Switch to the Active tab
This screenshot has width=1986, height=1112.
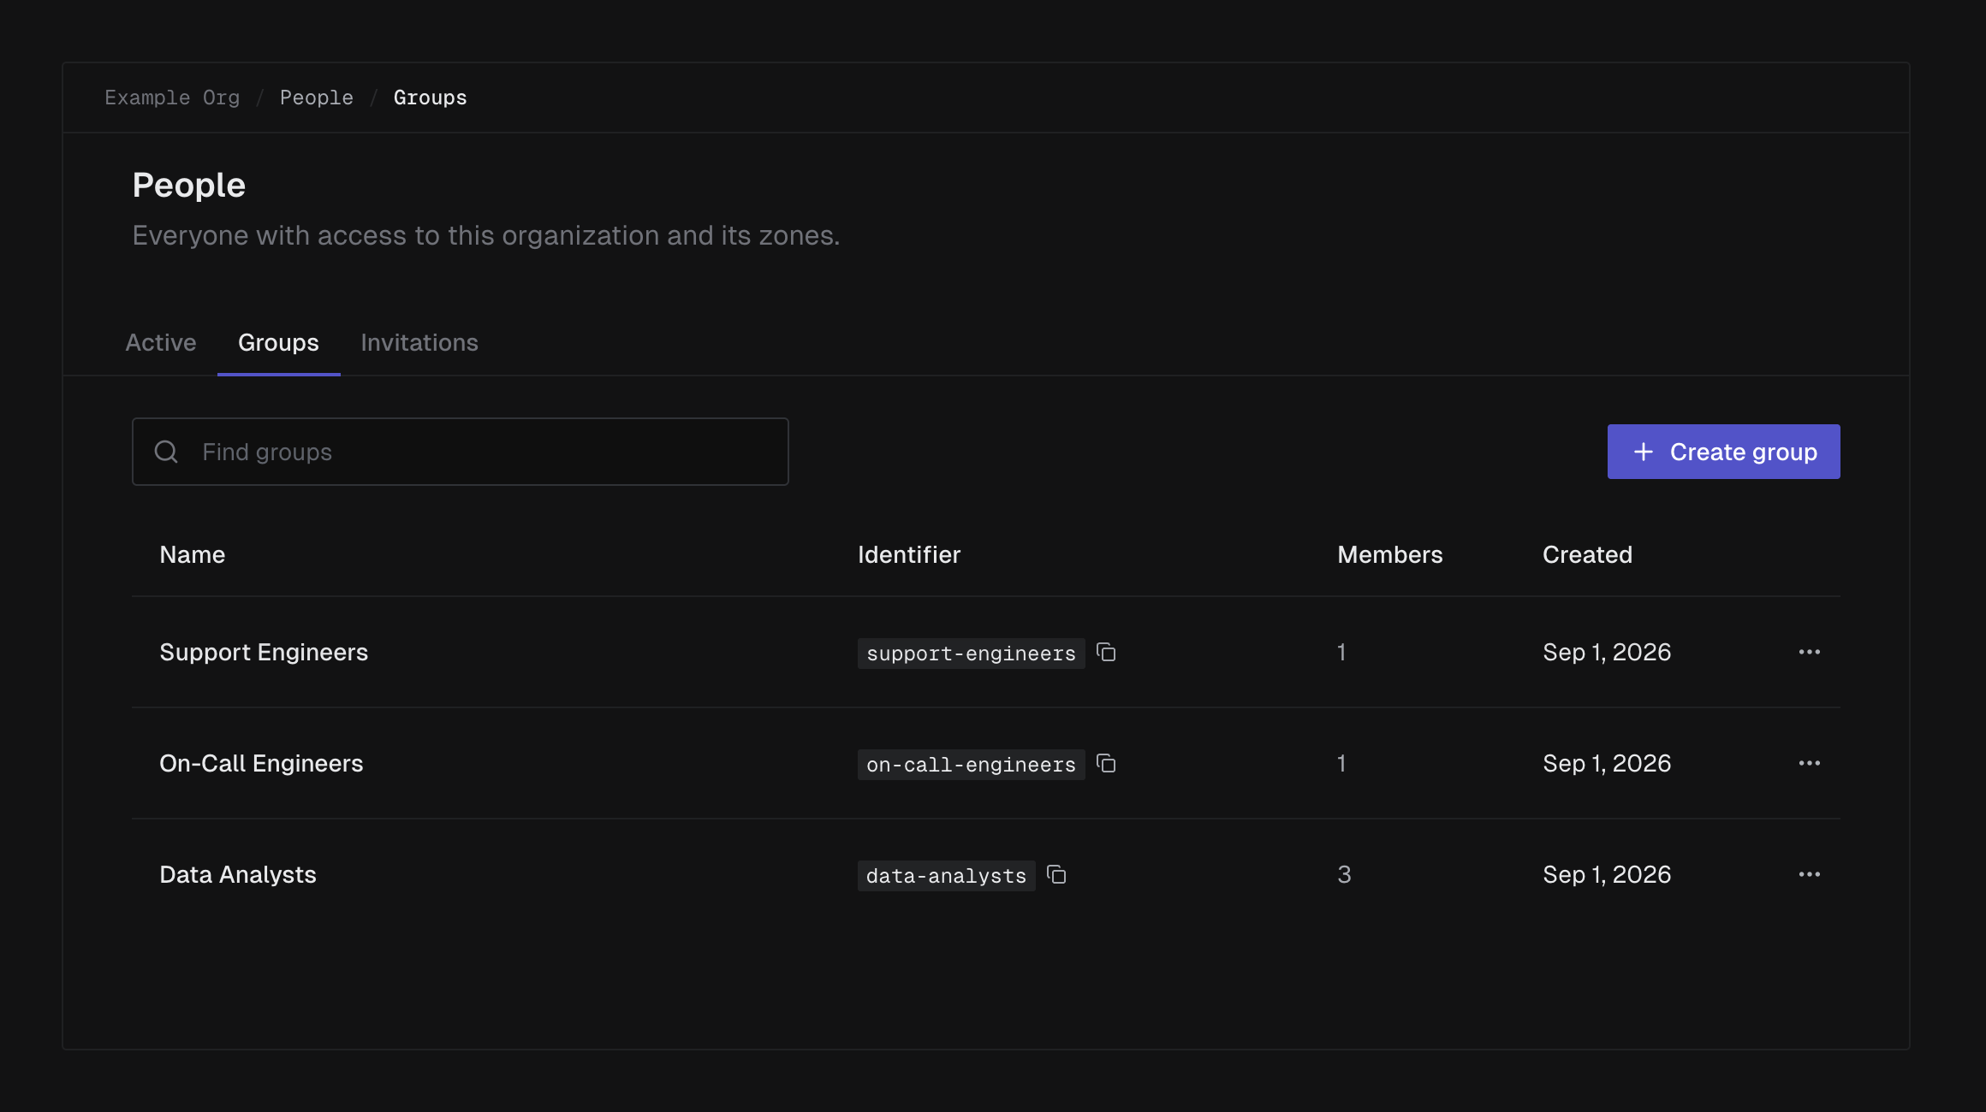(161, 342)
